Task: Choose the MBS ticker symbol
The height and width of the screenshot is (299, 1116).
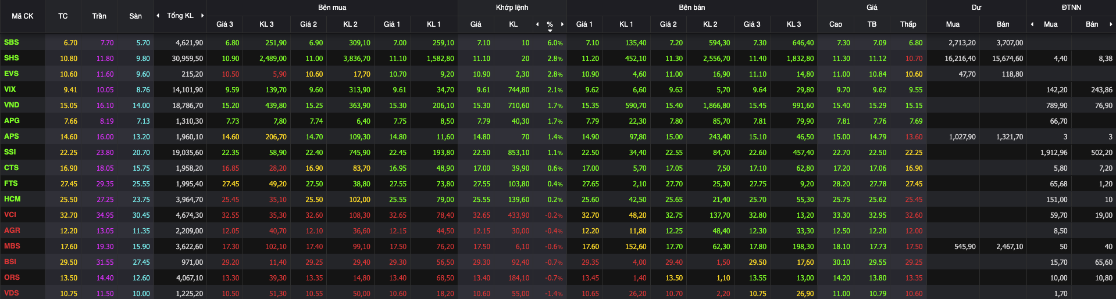Action: click(12, 246)
